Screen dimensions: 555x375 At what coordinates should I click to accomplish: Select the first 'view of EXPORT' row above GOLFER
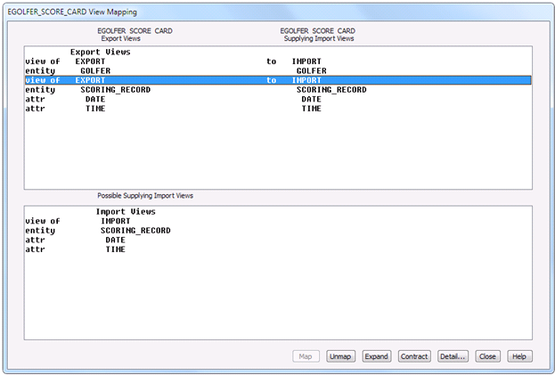278,61
